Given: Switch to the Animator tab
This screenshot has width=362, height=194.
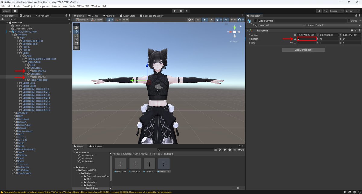Looking at the screenshot, I should 109,16.
